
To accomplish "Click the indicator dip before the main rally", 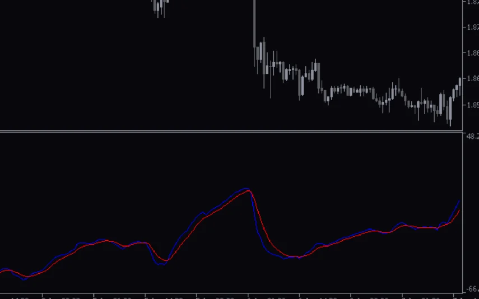I will 162,263.
